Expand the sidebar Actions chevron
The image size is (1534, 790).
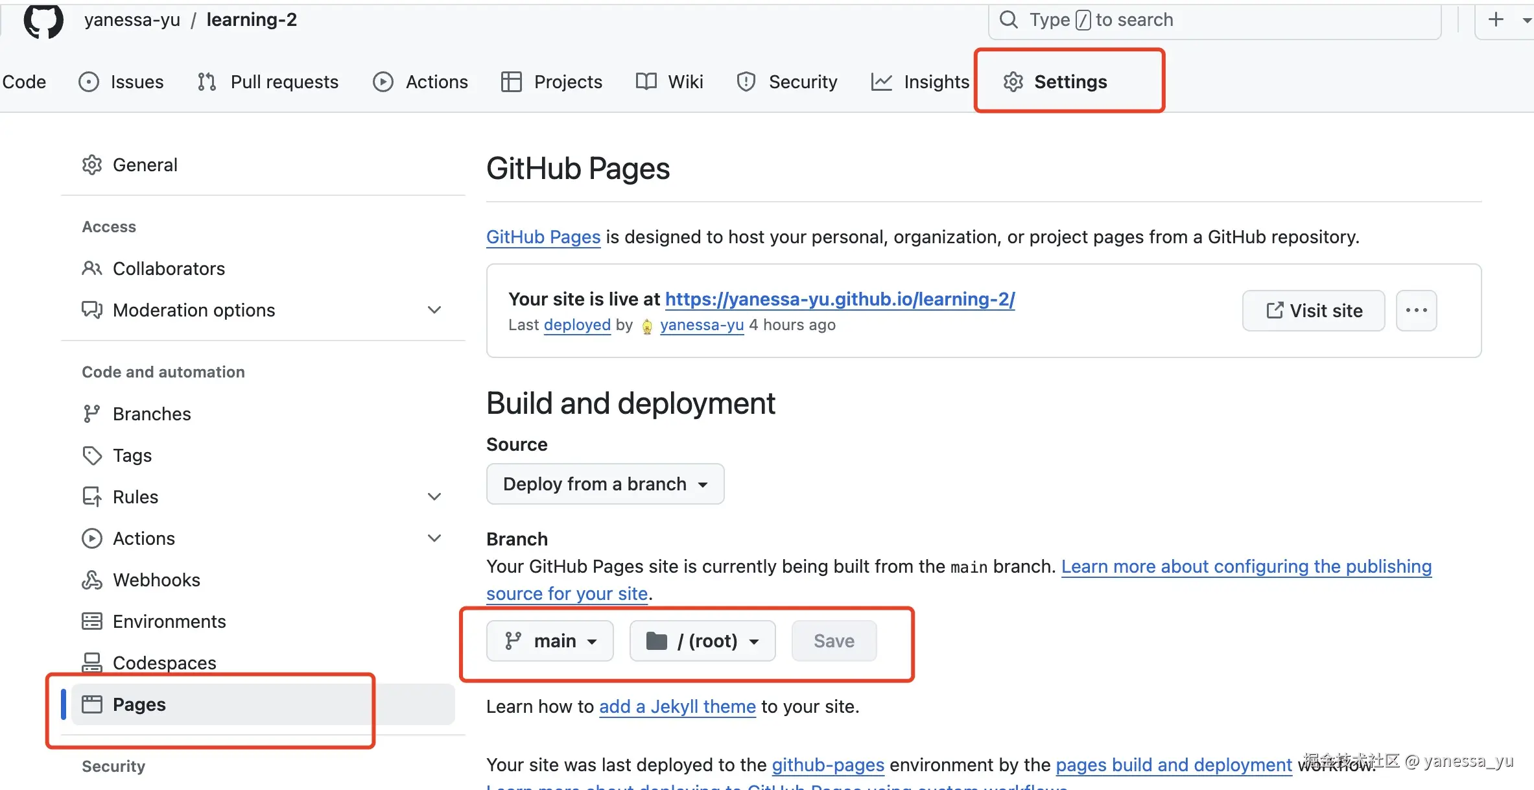(x=434, y=538)
